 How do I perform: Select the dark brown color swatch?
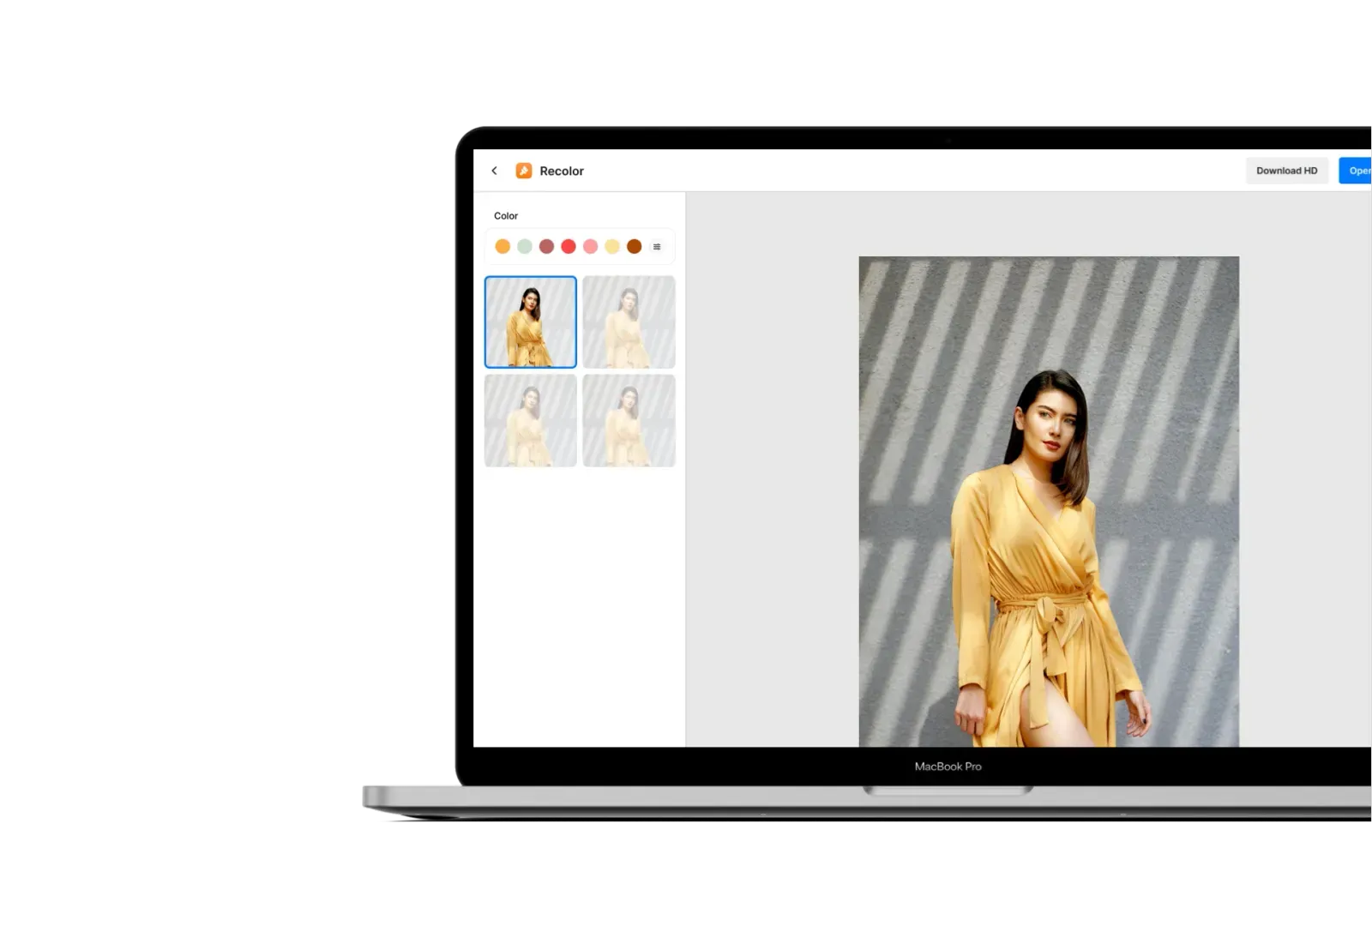point(635,246)
